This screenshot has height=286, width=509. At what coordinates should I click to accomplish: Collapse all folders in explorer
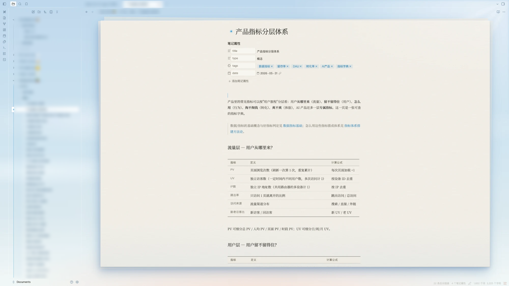click(57, 12)
